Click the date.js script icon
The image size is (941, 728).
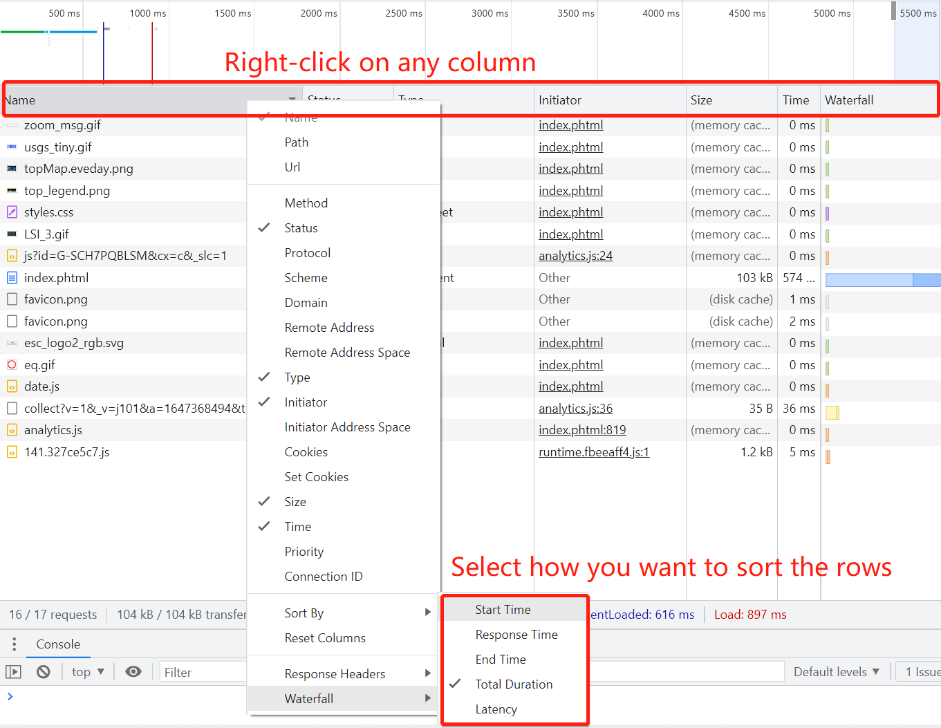point(12,386)
